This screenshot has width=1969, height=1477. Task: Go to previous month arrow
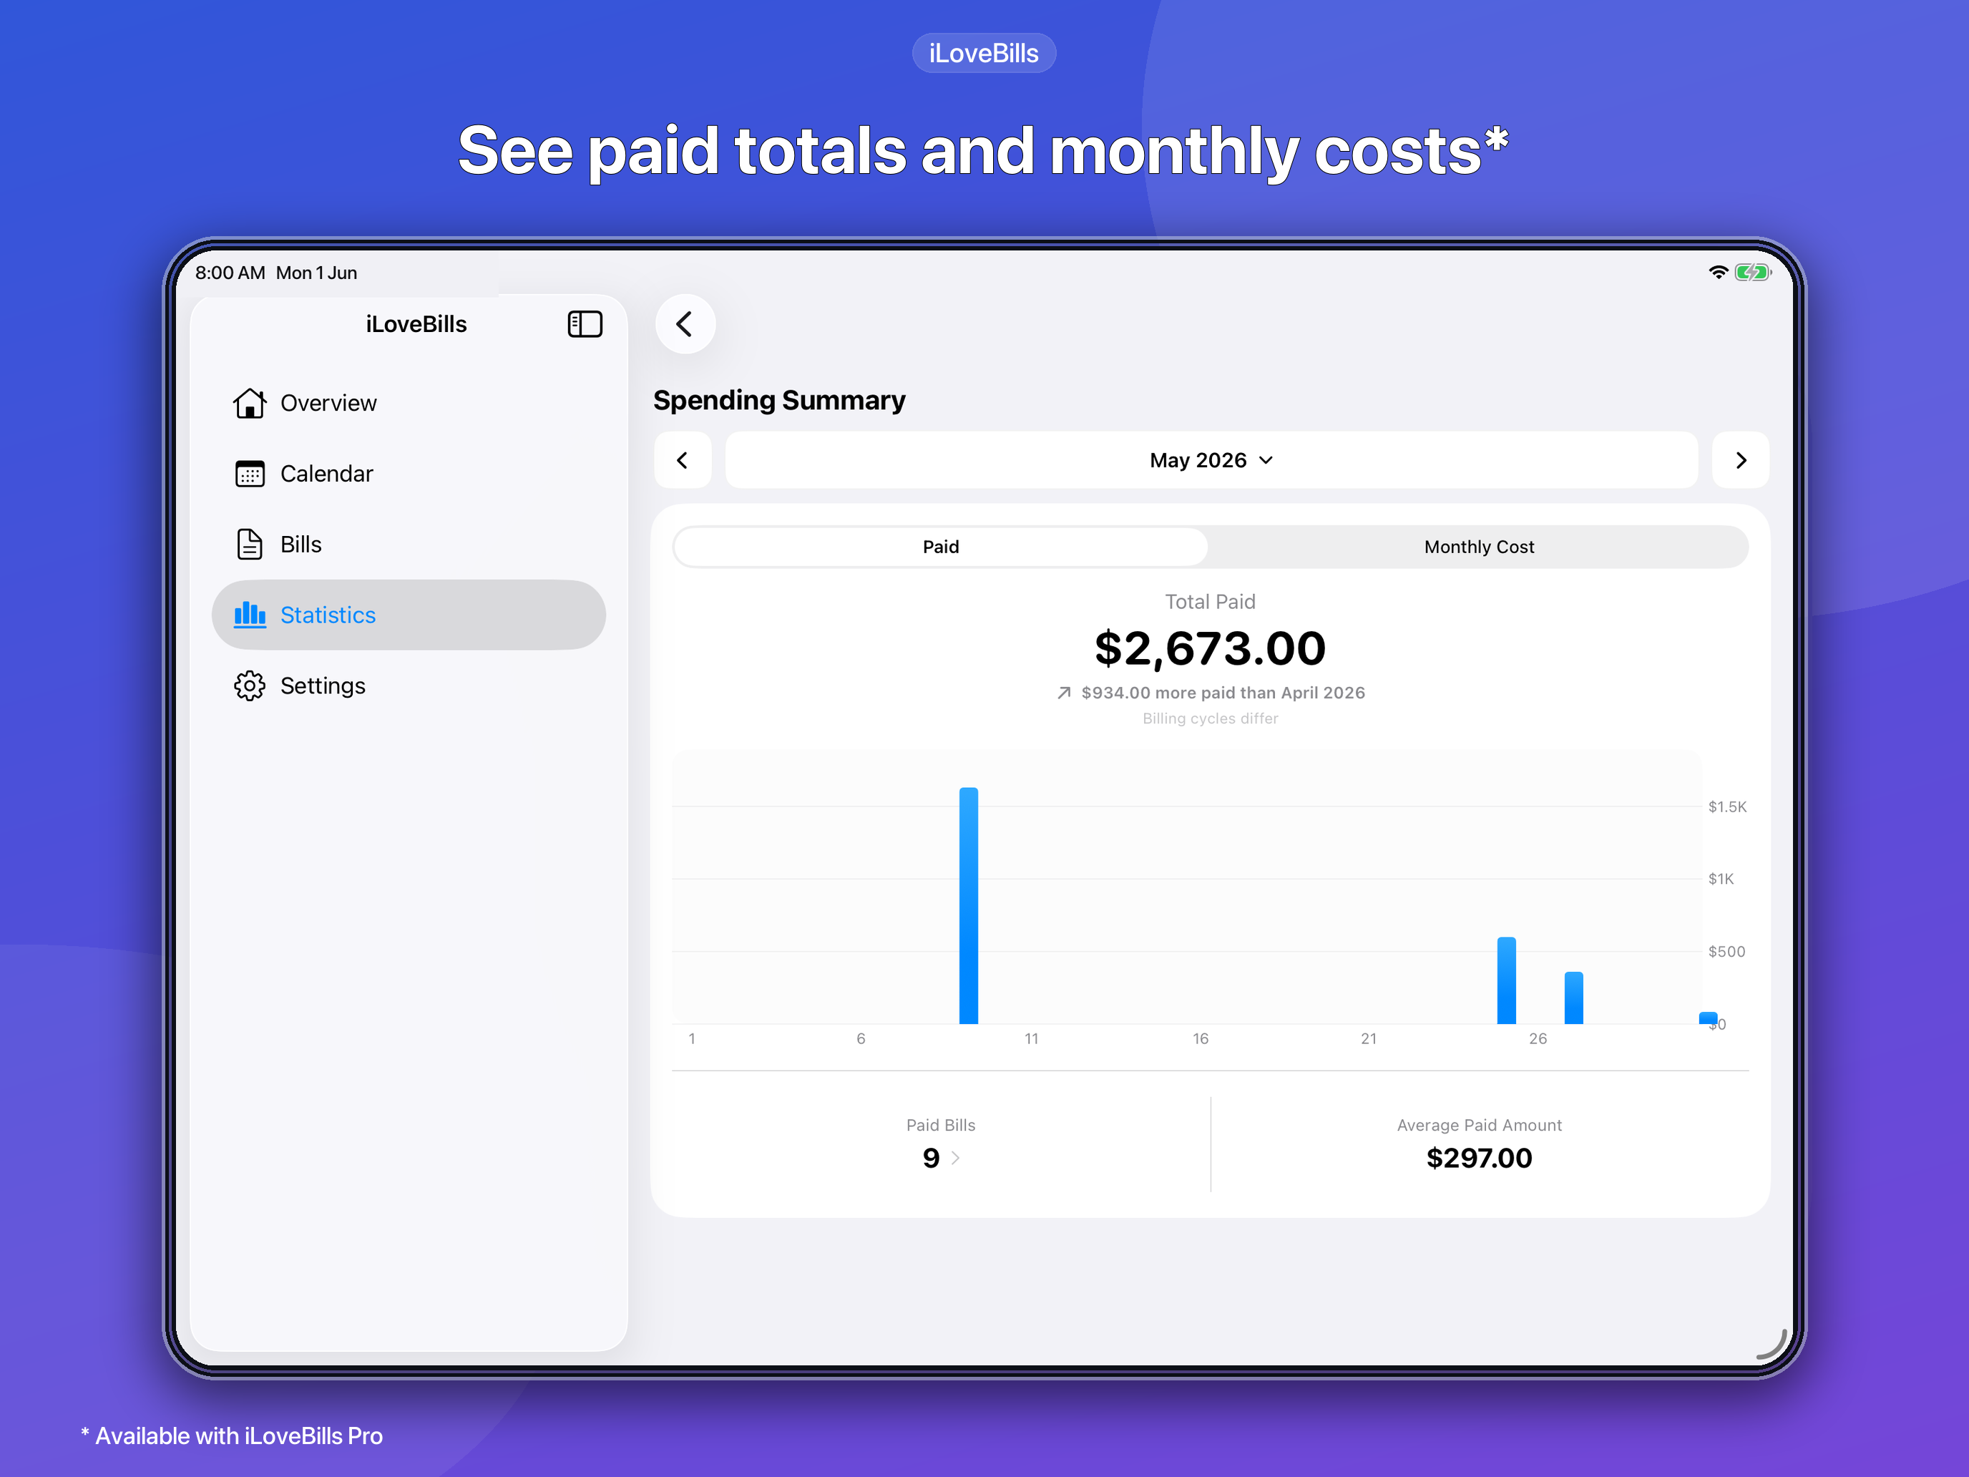[x=683, y=460]
